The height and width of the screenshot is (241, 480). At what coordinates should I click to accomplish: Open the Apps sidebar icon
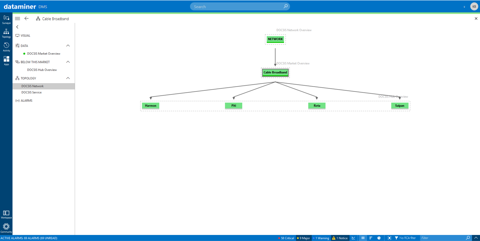click(6, 61)
